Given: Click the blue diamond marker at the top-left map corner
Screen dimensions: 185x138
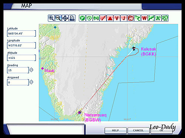Looking at the screenshot, I should coord(55,27).
